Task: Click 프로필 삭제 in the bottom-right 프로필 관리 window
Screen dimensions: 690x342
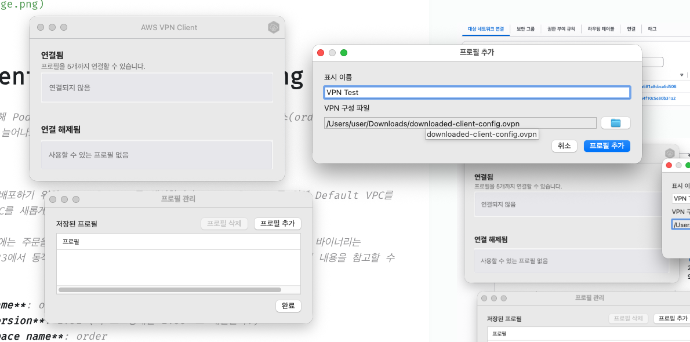Action: (628, 318)
